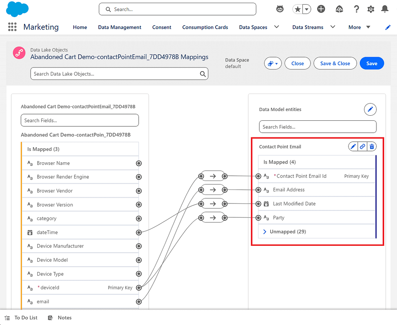The image size is (397, 325).
Task: Expand the Unmapped (29) section
Action: pyautogui.click(x=264, y=232)
